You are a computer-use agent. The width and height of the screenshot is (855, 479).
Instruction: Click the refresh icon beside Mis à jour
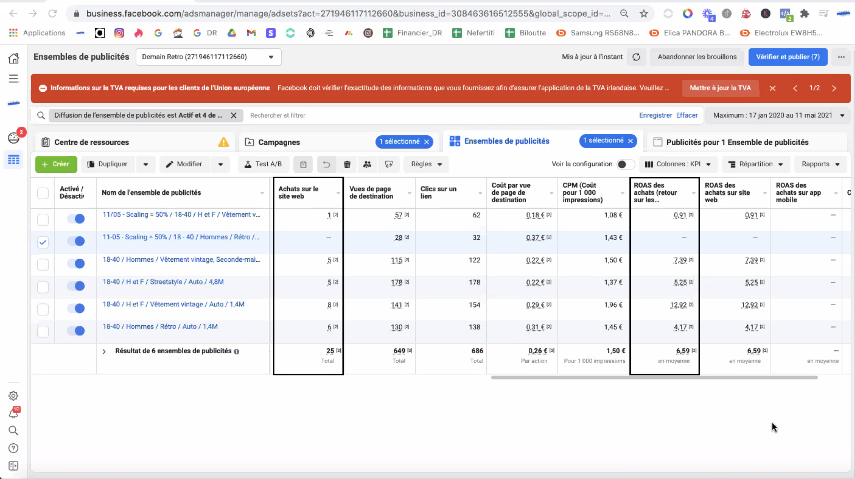[x=636, y=57]
